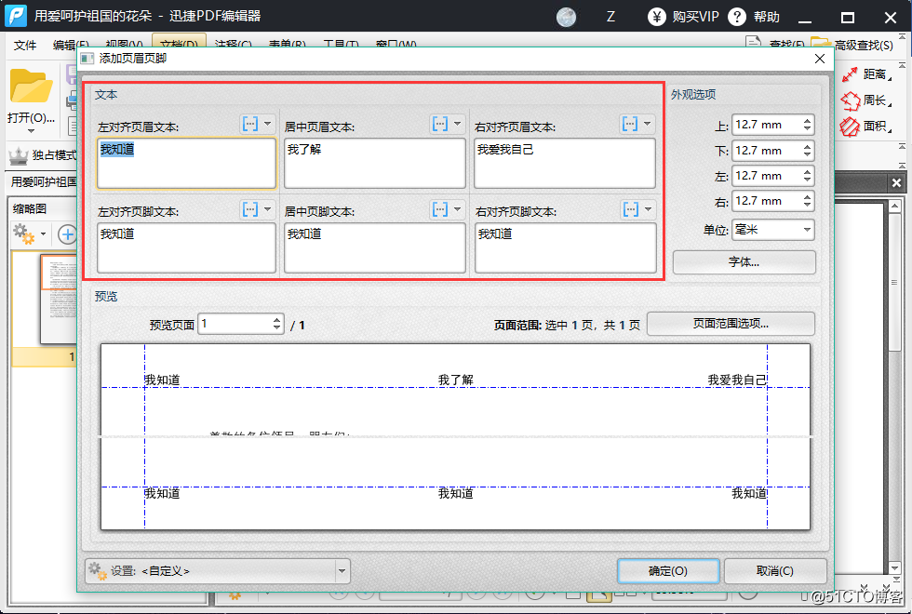This screenshot has height=614, width=912.
Task: Select page 1 thumbnail
Action: tap(58, 300)
